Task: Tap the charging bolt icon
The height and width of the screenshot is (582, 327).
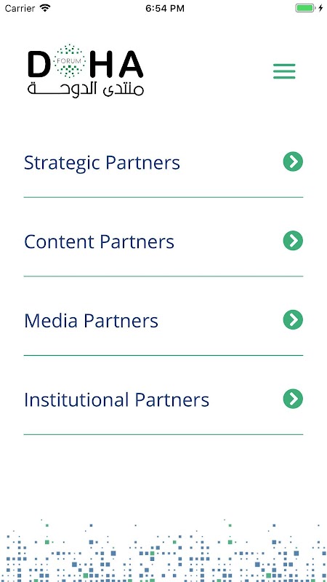Action: [x=320, y=8]
